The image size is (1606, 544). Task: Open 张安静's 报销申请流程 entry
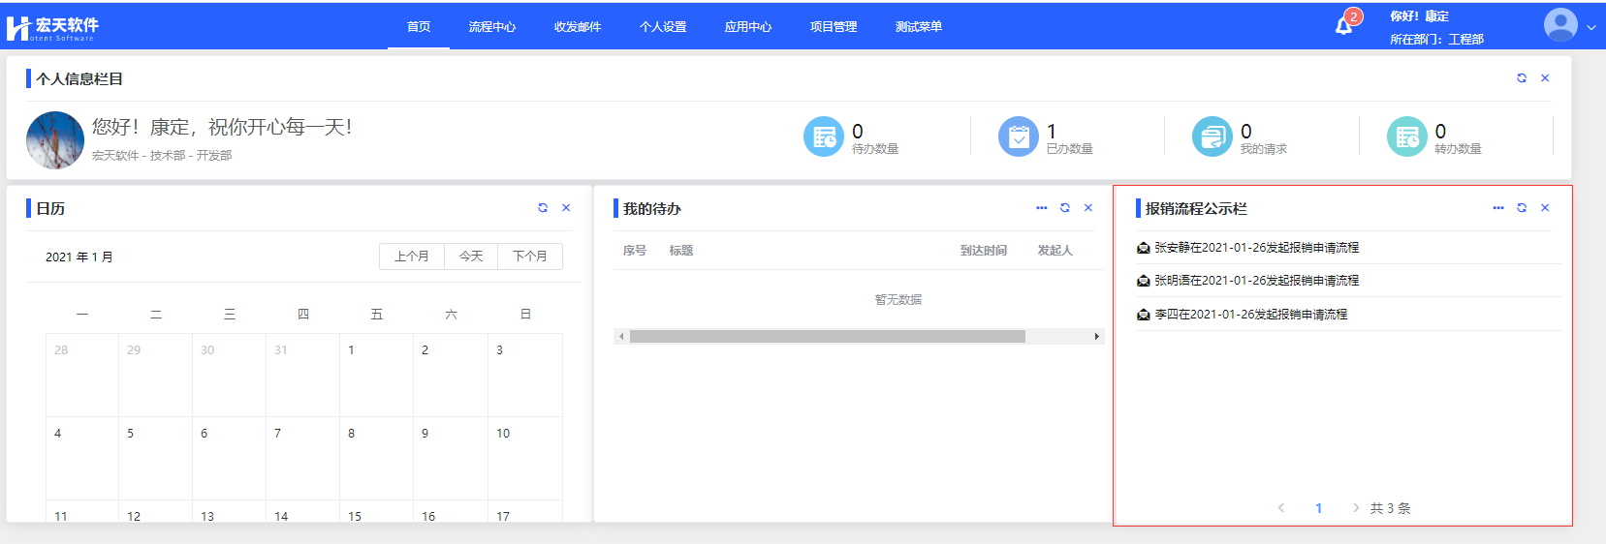point(1256,248)
